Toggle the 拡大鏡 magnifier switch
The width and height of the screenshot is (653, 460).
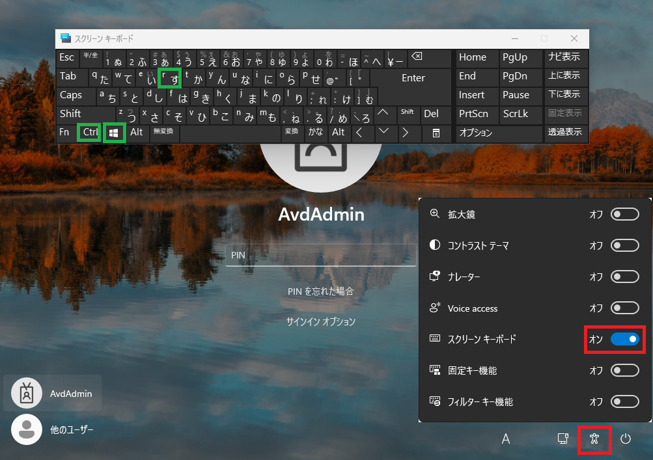[625, 214]
